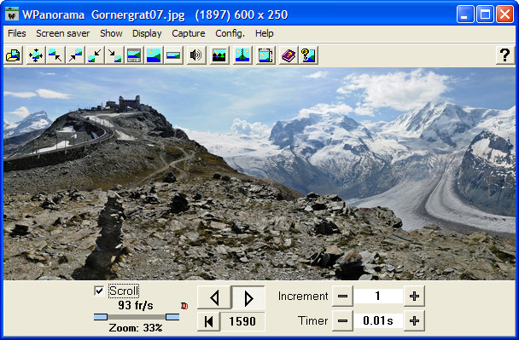This screenshot has height=340, width=519.
Task: Click the right handle of the zoom slider
Action: pyautogui.click(x=172, y=317)
